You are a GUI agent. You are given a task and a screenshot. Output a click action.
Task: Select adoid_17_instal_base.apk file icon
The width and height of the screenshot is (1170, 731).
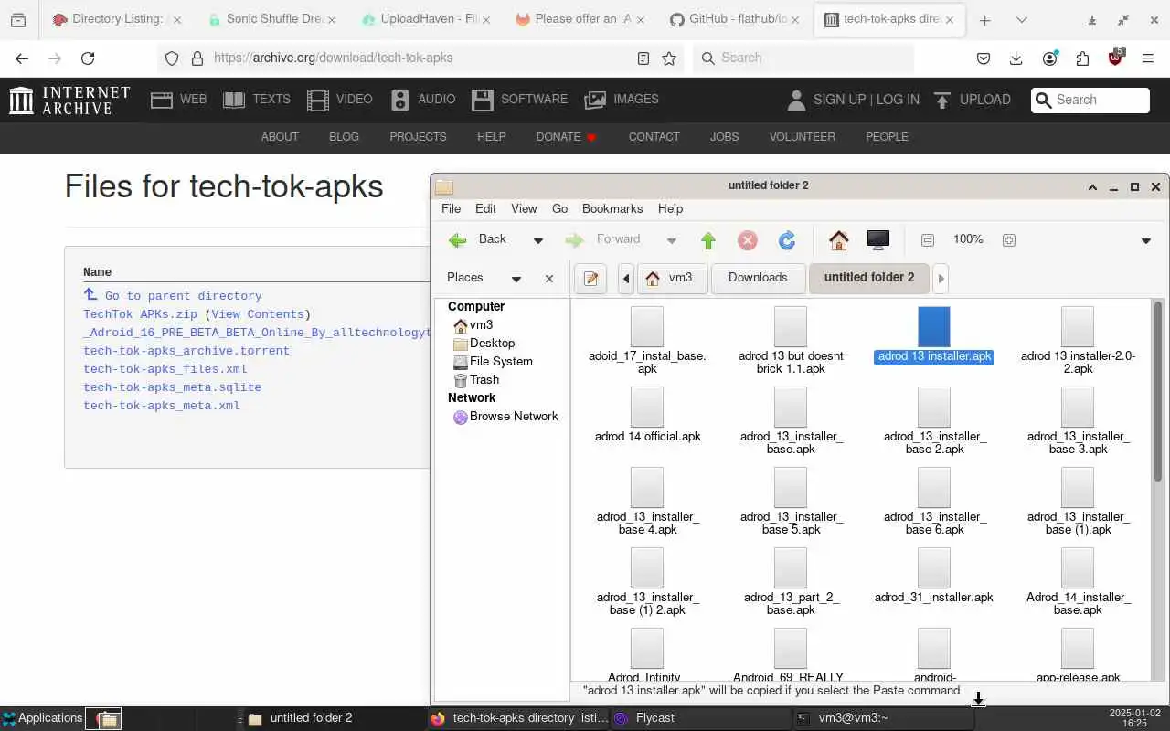pyautogui.click(x=647, y=327)
